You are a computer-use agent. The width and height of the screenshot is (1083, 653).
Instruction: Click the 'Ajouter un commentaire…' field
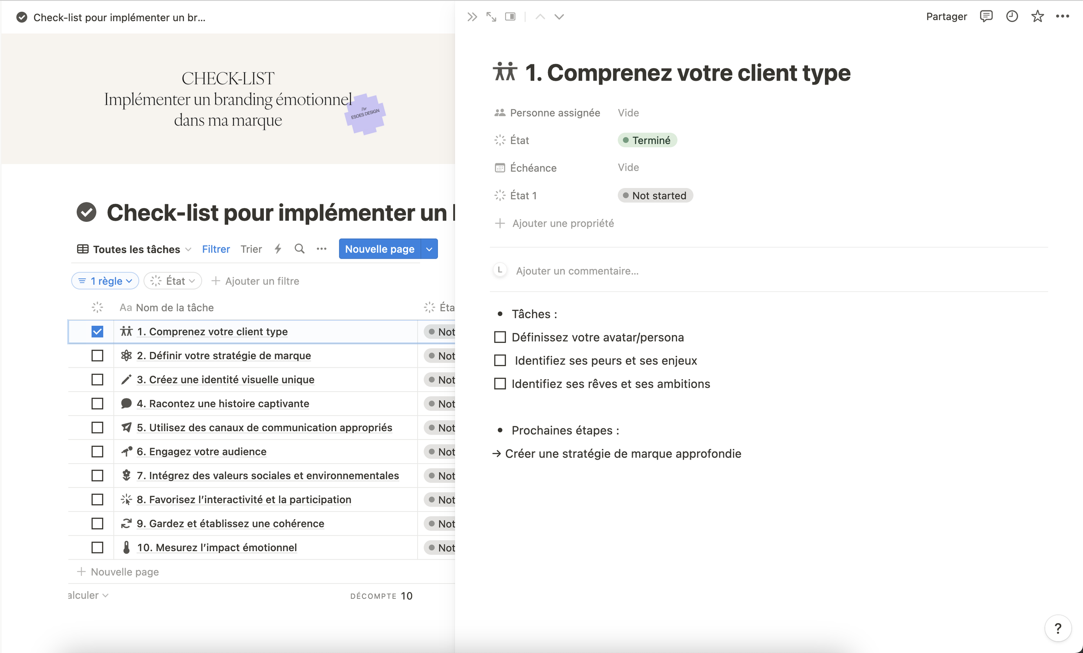coord(577,271)
